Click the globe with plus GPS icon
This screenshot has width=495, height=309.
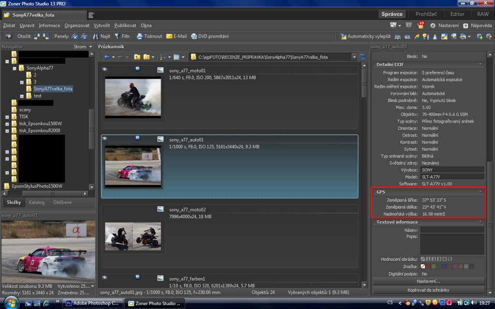480,37
